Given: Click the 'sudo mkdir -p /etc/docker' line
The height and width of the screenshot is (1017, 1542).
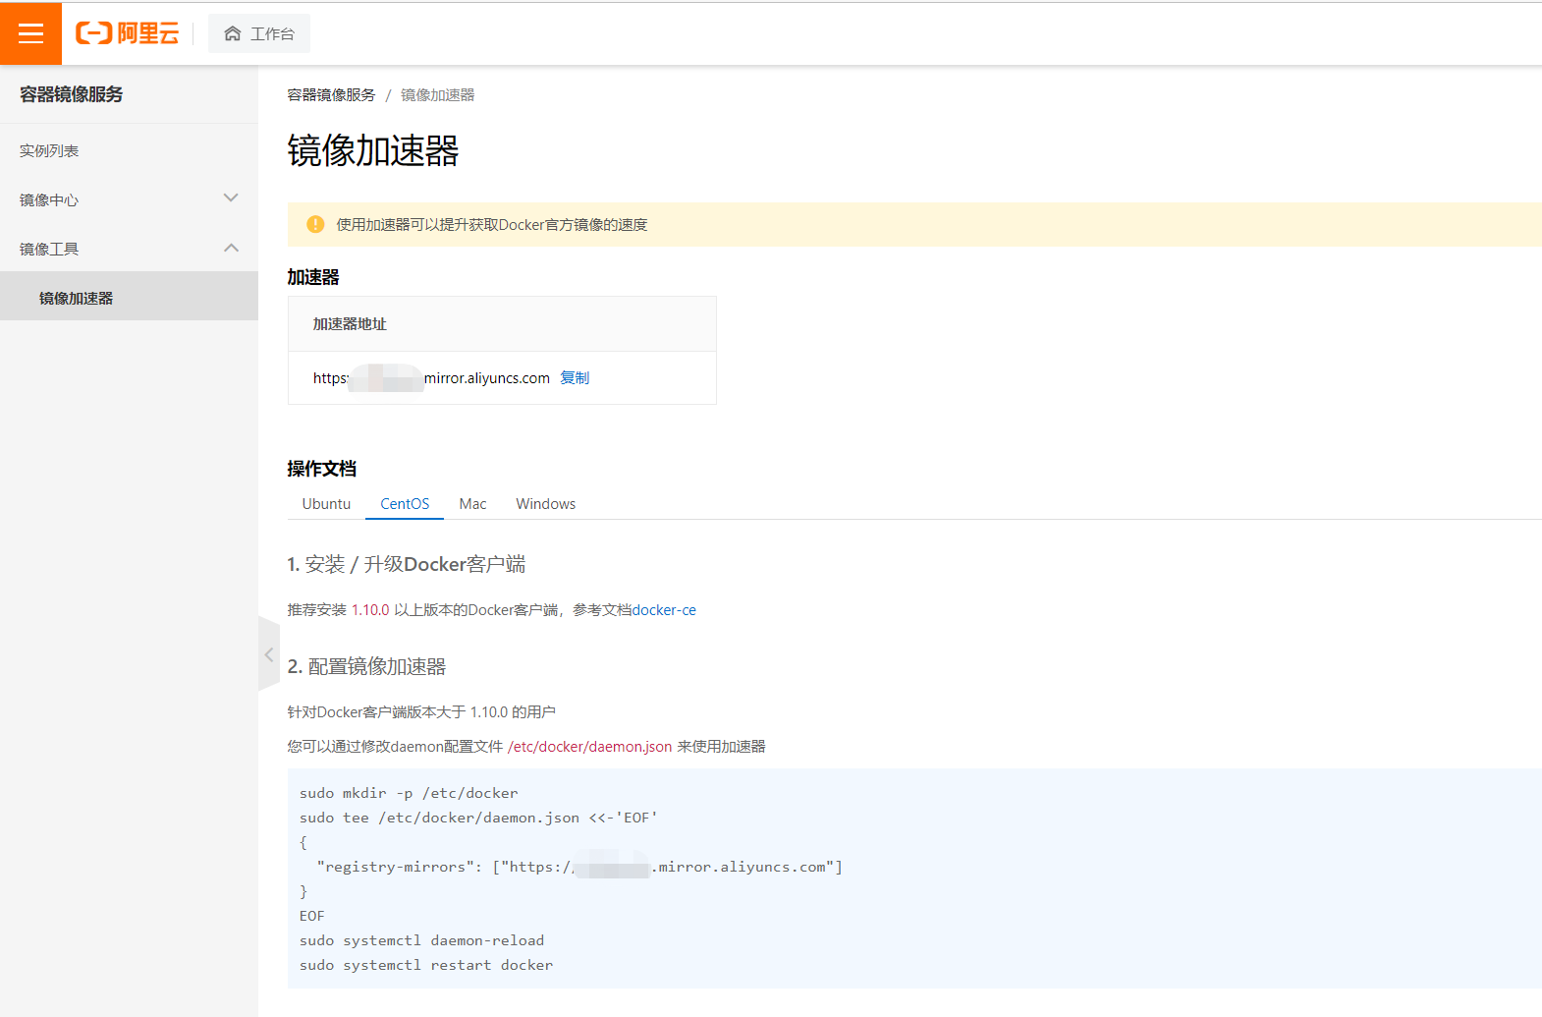Looking at the screenshot, I should 409,793.
